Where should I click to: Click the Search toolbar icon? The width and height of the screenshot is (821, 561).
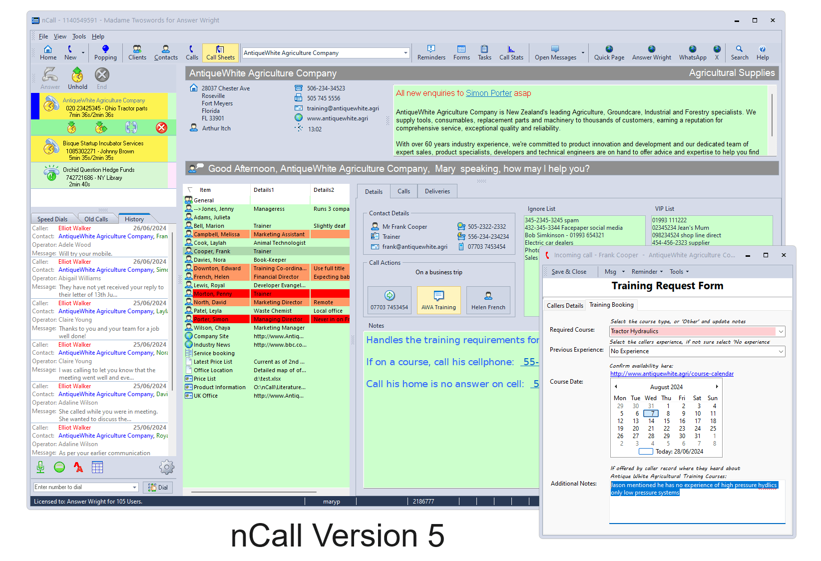740,52
